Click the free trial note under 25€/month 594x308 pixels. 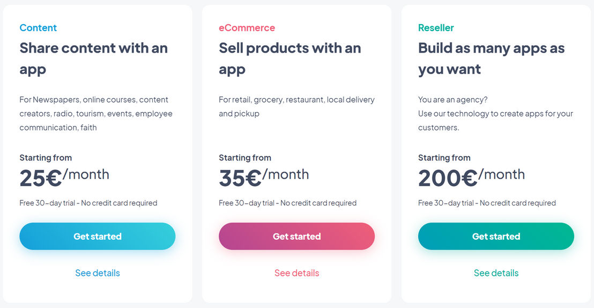point(88,203)
